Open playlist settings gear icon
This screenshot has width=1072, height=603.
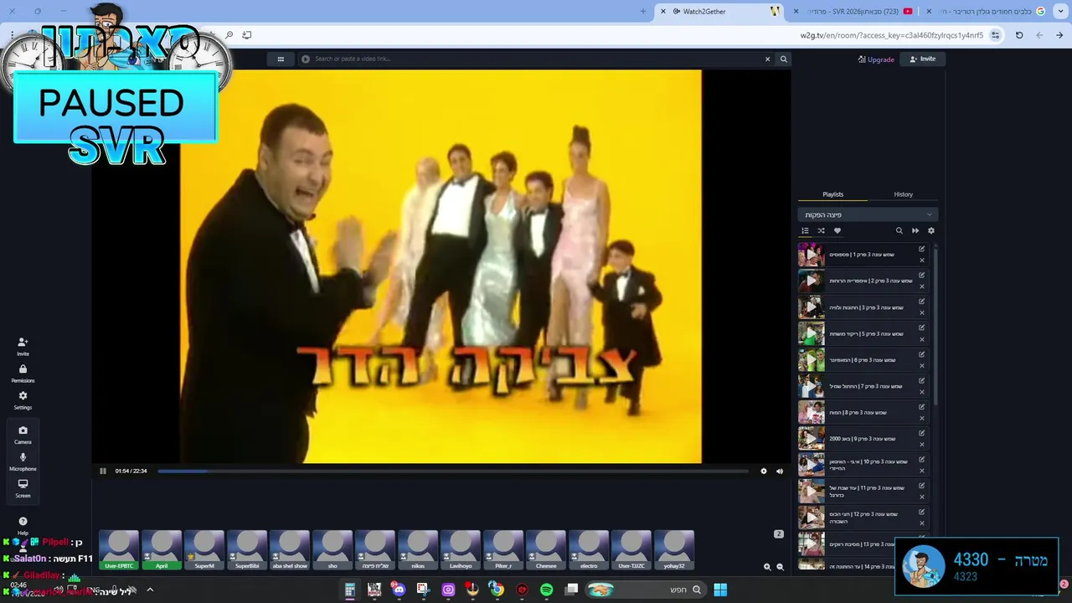[931, 230]
